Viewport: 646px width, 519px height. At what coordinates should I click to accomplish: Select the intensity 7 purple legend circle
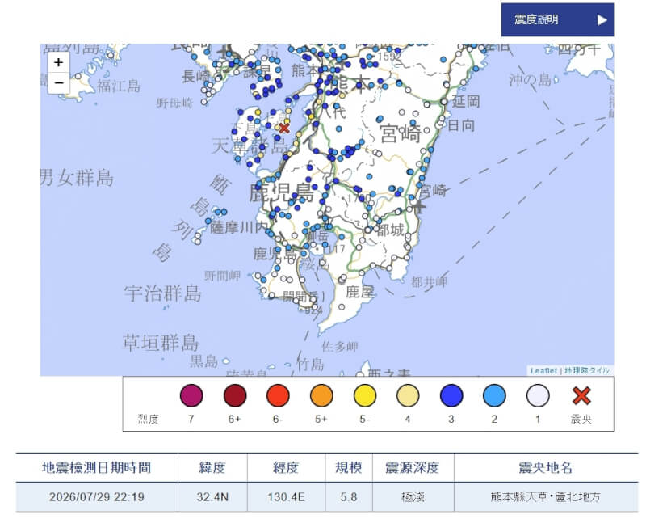pos(191,395)
